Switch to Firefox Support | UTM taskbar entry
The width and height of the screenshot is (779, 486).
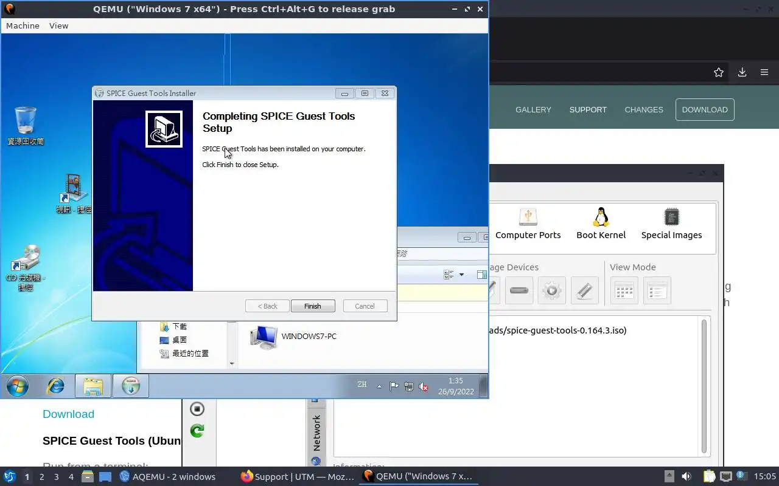(298, 477)
